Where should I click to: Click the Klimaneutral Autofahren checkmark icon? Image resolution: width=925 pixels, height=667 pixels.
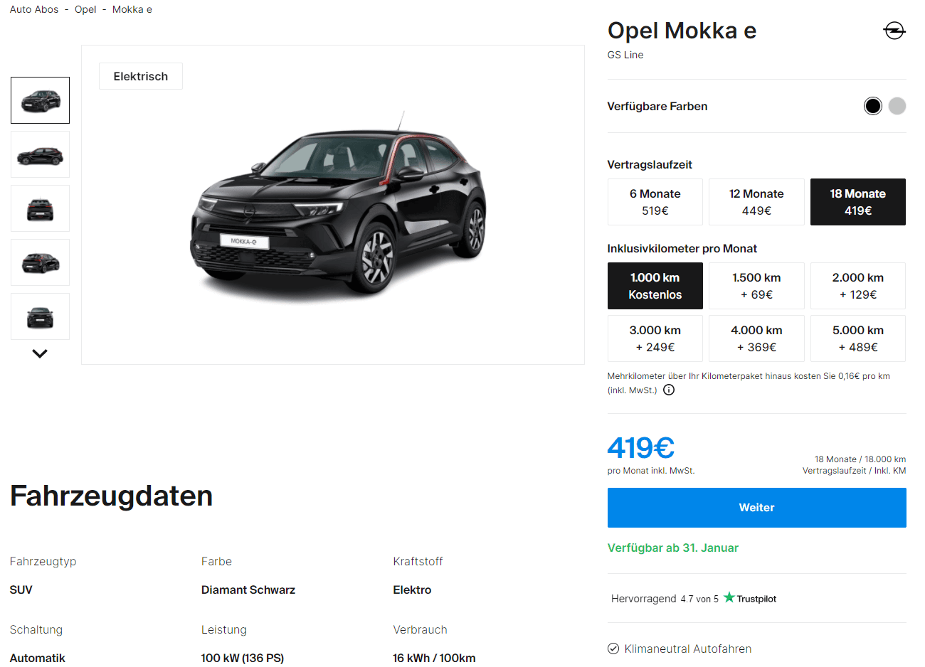[x=613, y=649]
